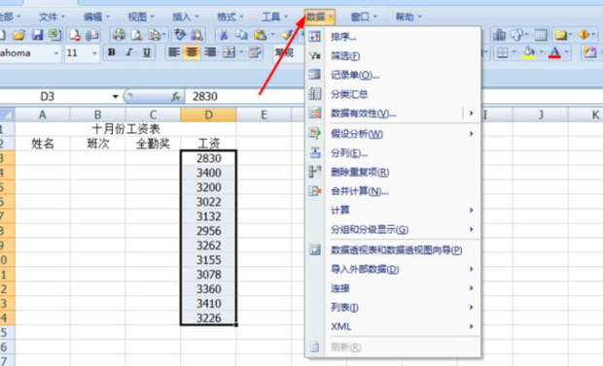The height and width of the screenshot is (366, 603).
Task: Click the format painter brush icon
Action: (x=287, y=35)
